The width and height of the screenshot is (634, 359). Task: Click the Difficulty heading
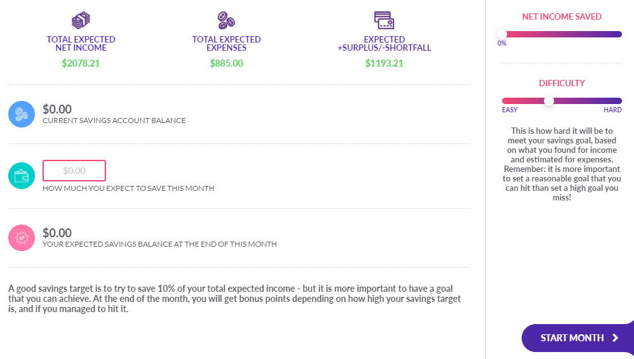pyautogui.click(x=562, y=83)
